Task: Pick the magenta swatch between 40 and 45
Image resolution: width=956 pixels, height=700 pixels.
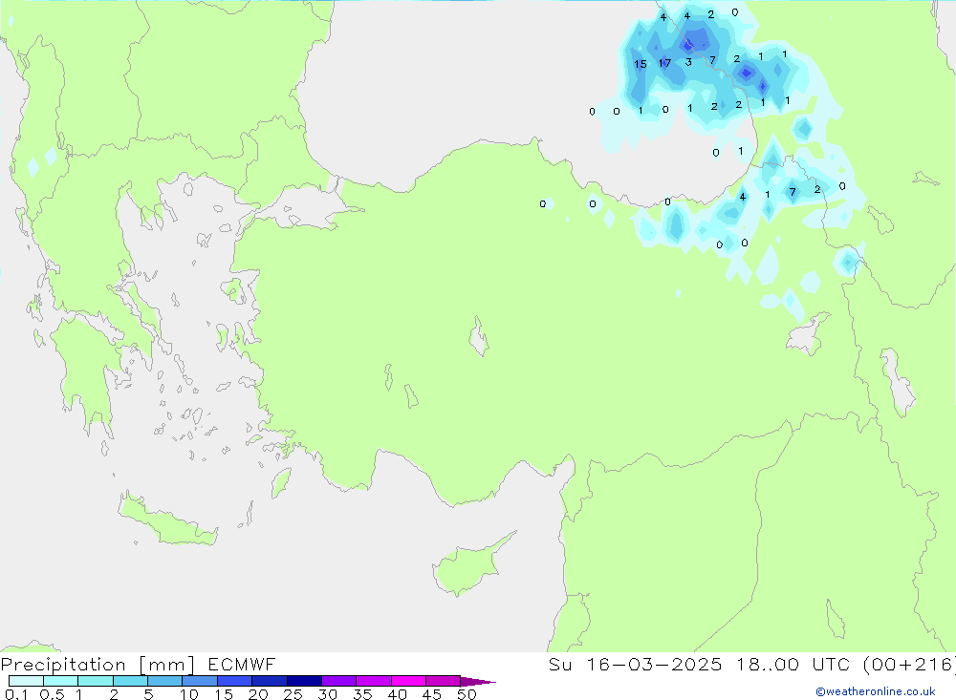Action: [x=408, y=681]
